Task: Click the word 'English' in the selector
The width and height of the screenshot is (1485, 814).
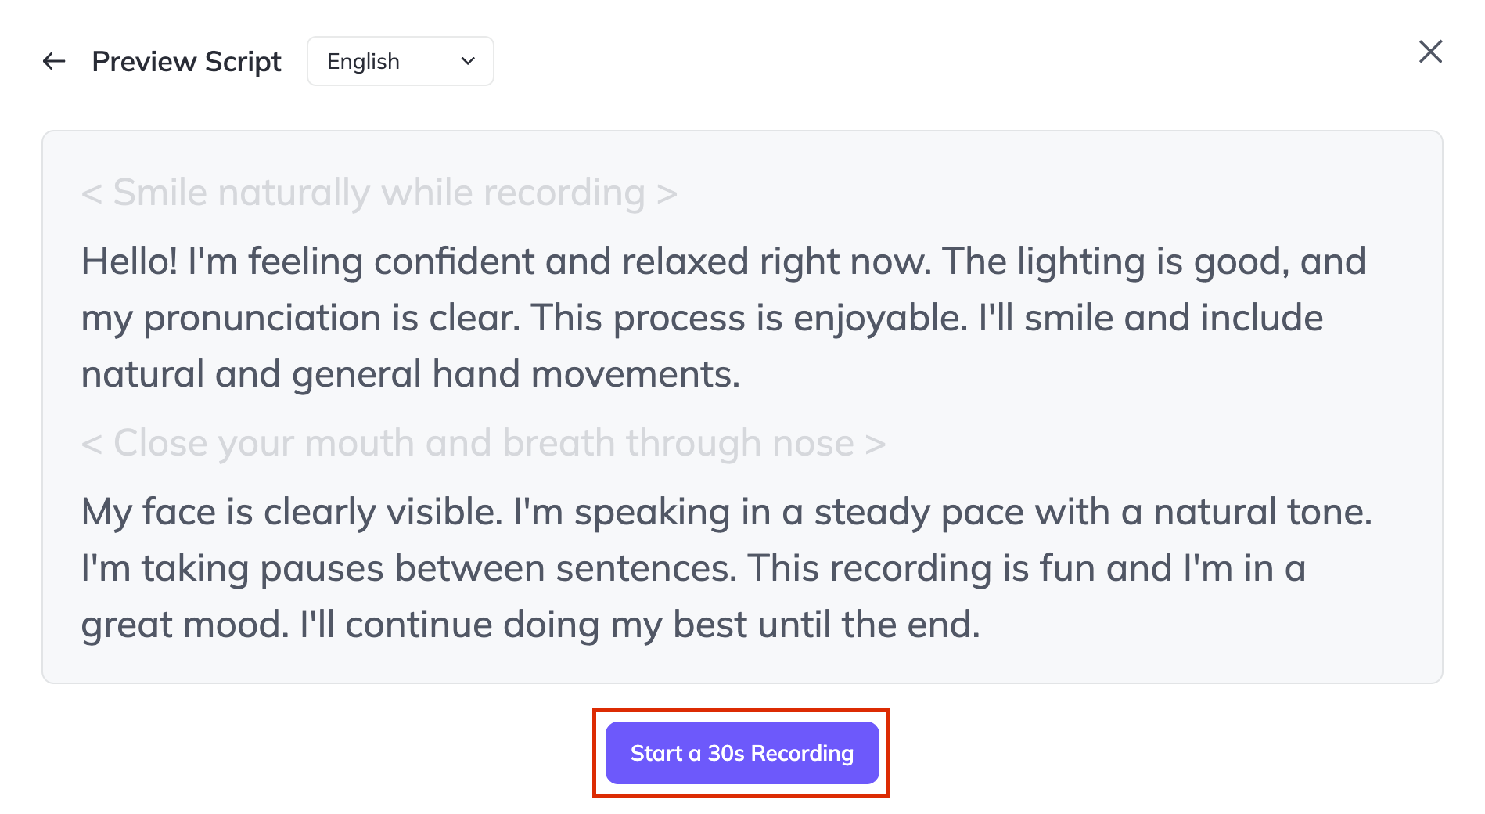Action: coord(363,61)
